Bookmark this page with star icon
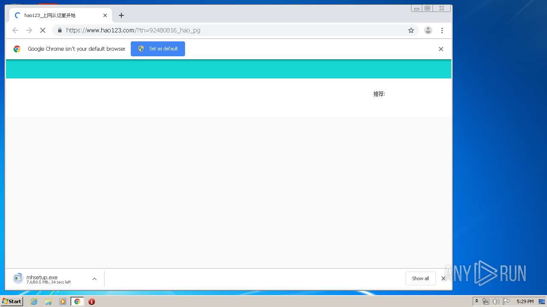This screenshot has width=547, height=307. click(x=411, y=30)
